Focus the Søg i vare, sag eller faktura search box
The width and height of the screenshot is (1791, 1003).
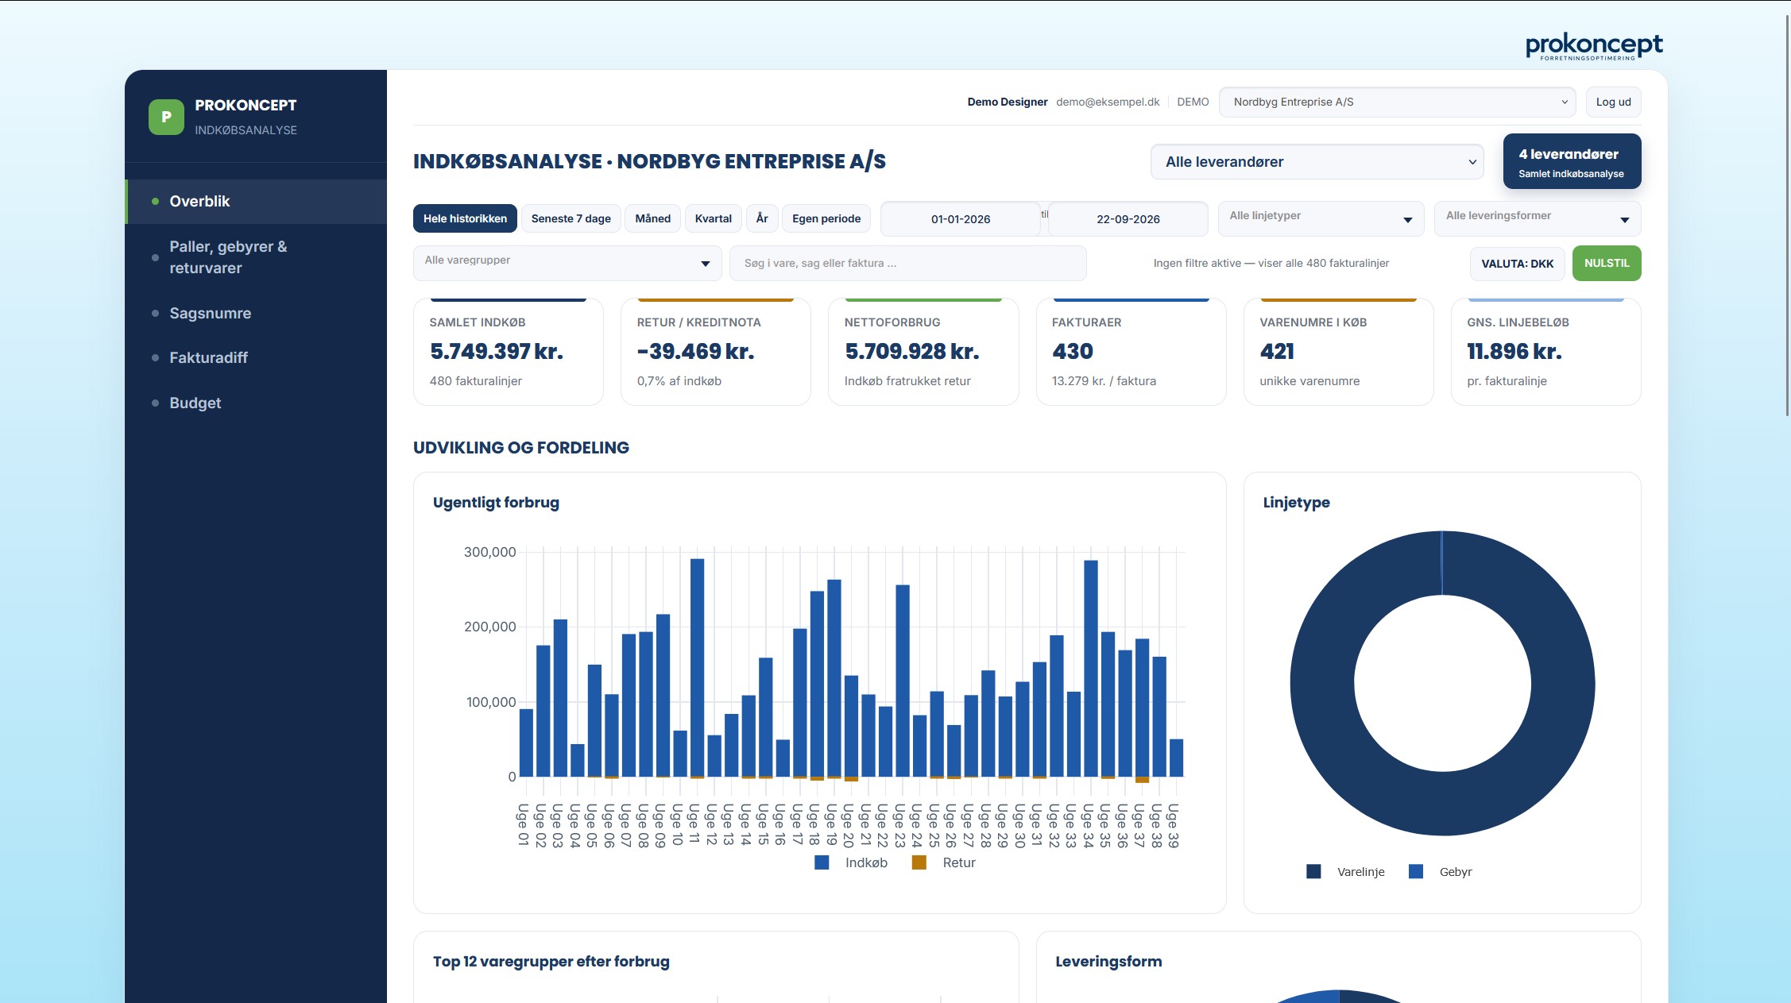(x=908, y=264)
